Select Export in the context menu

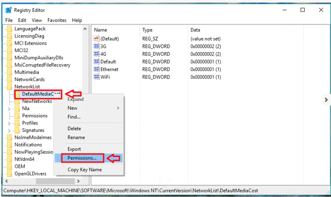pos(74,149)
